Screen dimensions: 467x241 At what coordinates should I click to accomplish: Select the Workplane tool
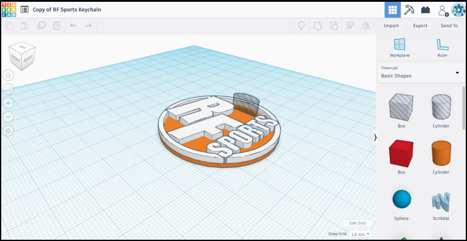[399, 48]
